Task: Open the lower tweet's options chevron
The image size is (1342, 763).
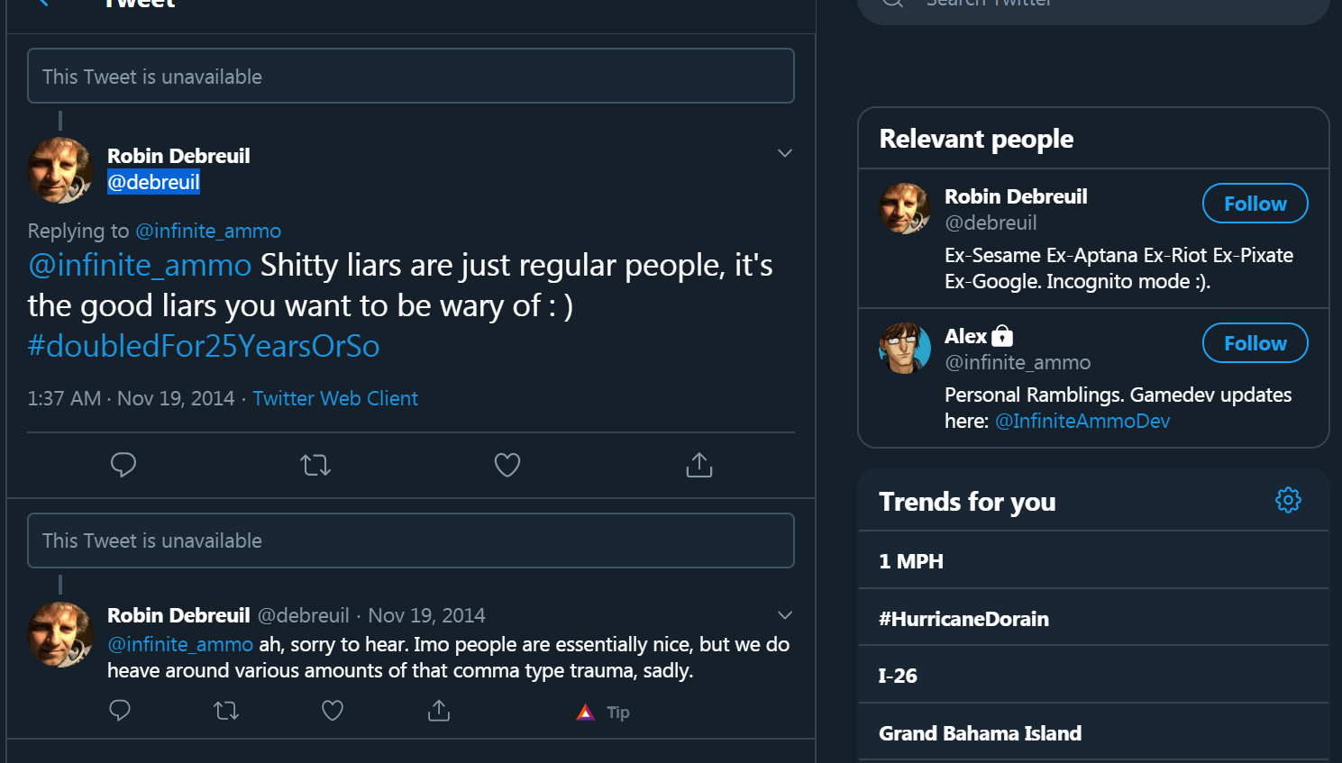Action: point(785,615)
